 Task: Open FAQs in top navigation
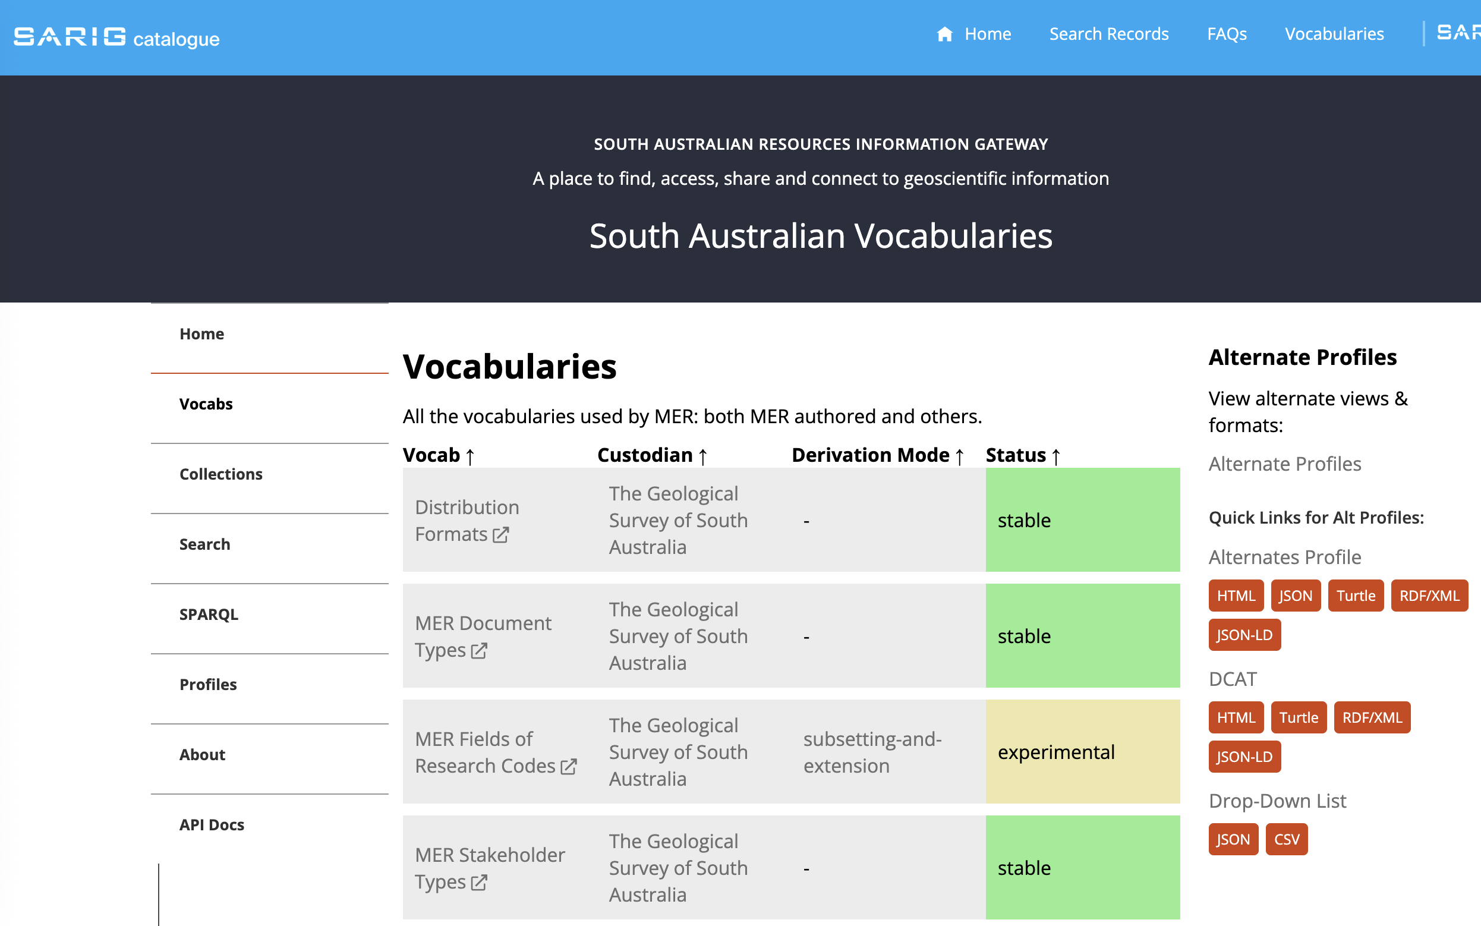coord(1227,34)
